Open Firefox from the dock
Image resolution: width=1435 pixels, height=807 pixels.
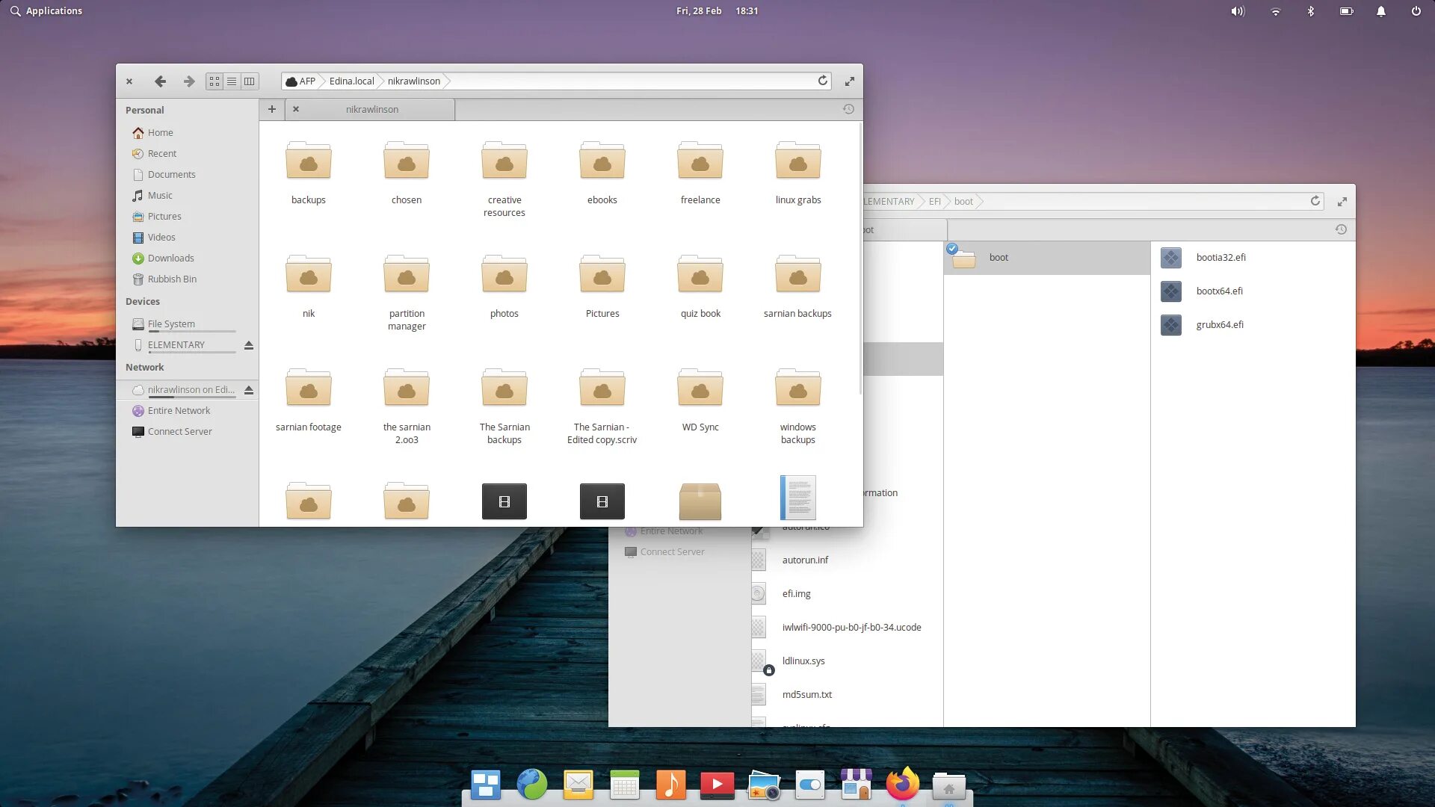click(x=903, y=785)
